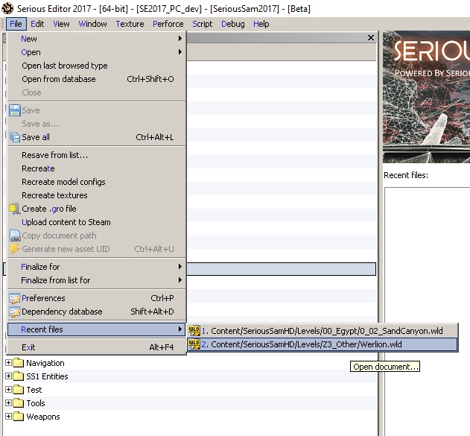The height and width of the screenshot is (436, 470).
Task: Open the Script menu
Action: tap(203, 24)
